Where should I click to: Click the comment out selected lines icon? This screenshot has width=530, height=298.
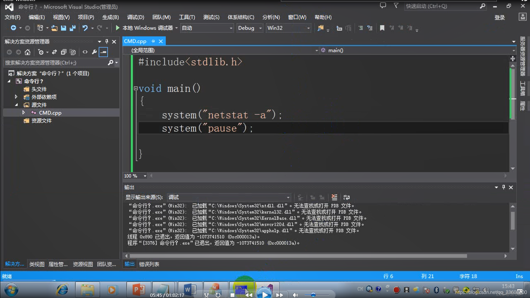coord(361,28)
